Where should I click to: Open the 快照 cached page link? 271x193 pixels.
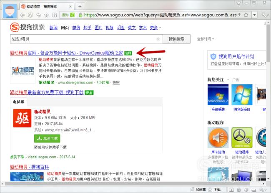click(x=116, y=82)
